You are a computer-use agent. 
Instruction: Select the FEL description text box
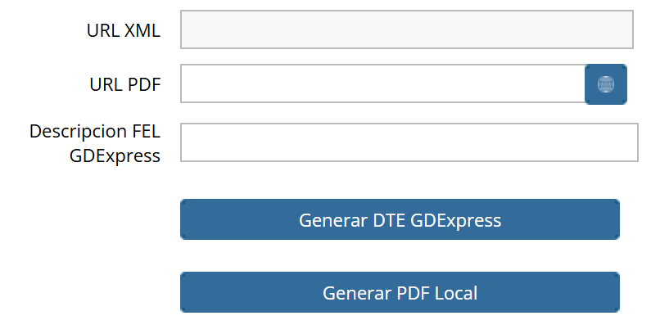coord(409,142)
